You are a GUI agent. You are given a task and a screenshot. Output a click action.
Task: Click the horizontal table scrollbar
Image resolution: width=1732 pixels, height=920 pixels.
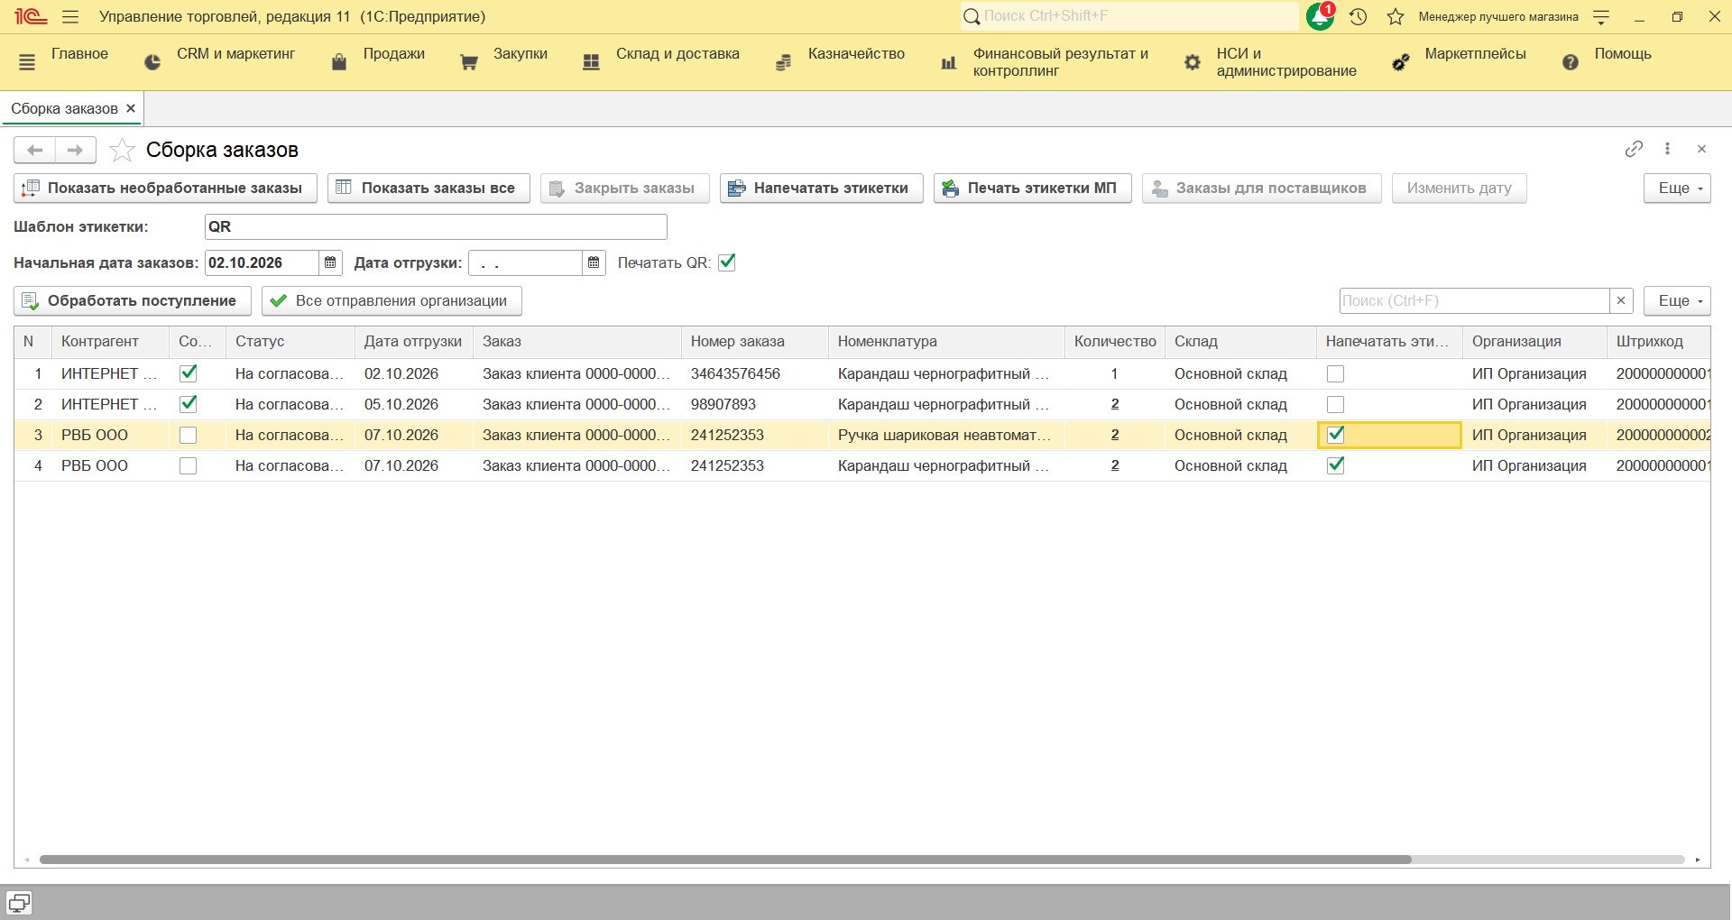(x=725, y=860)
